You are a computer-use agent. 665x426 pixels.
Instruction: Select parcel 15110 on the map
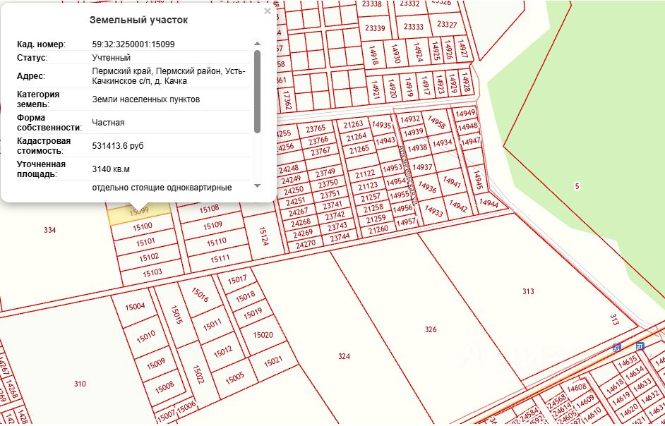(216, 243)
